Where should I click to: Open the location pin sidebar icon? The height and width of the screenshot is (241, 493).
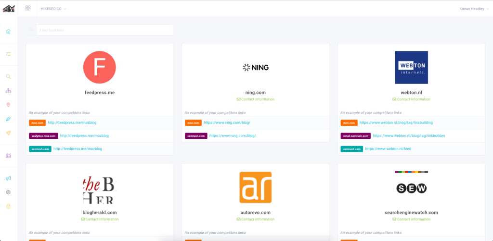click(x=9, y=105)
